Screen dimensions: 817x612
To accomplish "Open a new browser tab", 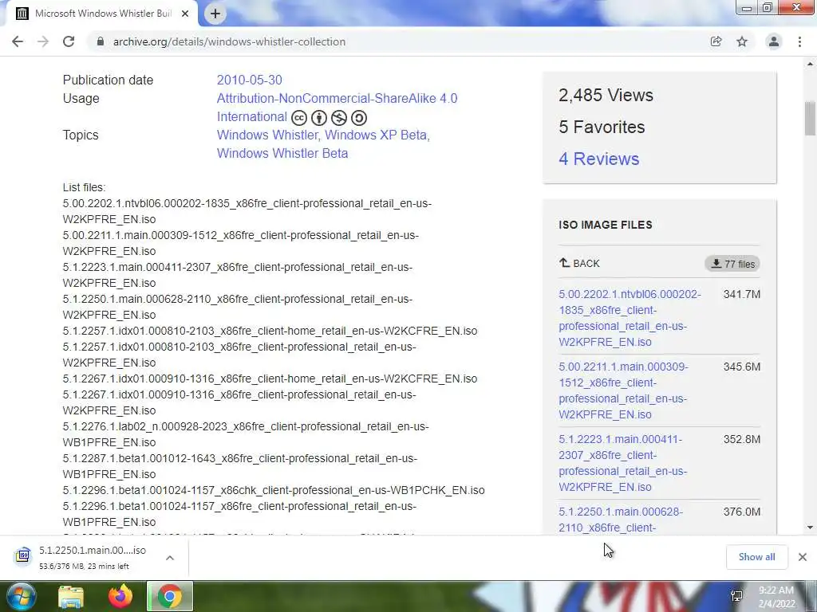I will [215, 14].
